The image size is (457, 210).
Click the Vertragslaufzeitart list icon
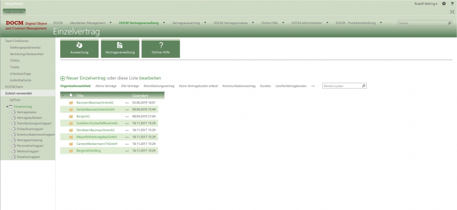(13, 118)
